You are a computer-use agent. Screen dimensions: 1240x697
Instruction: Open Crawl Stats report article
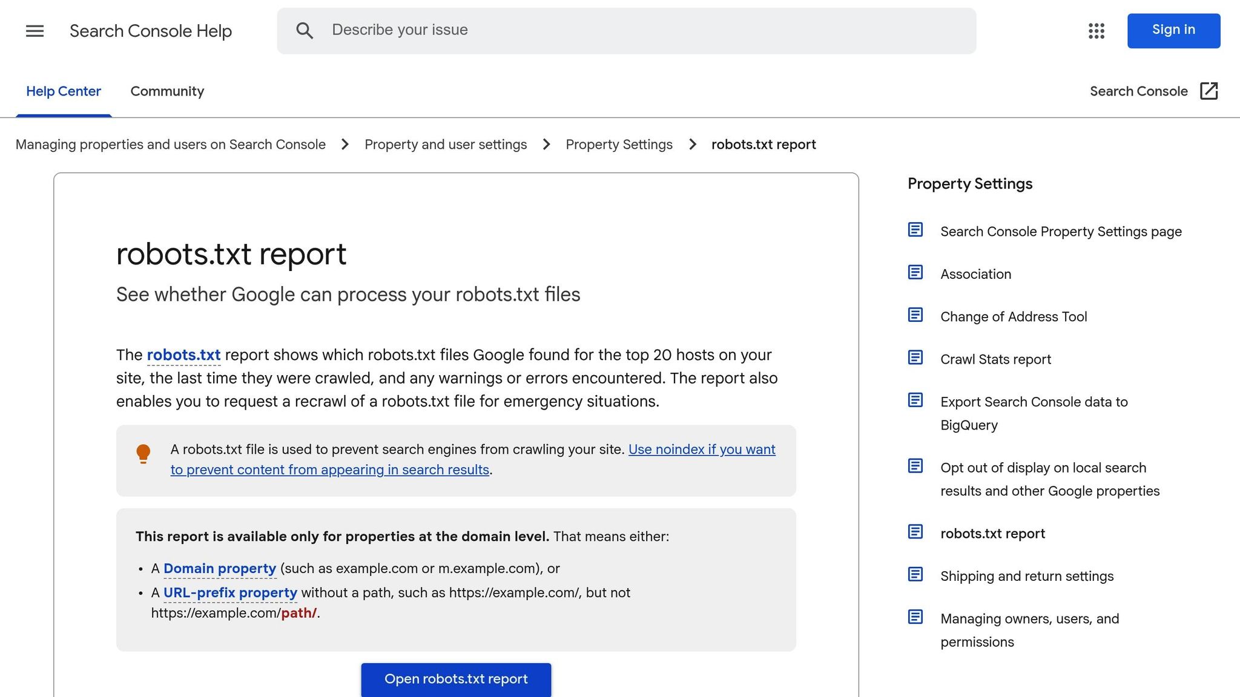tap(995, 359)
